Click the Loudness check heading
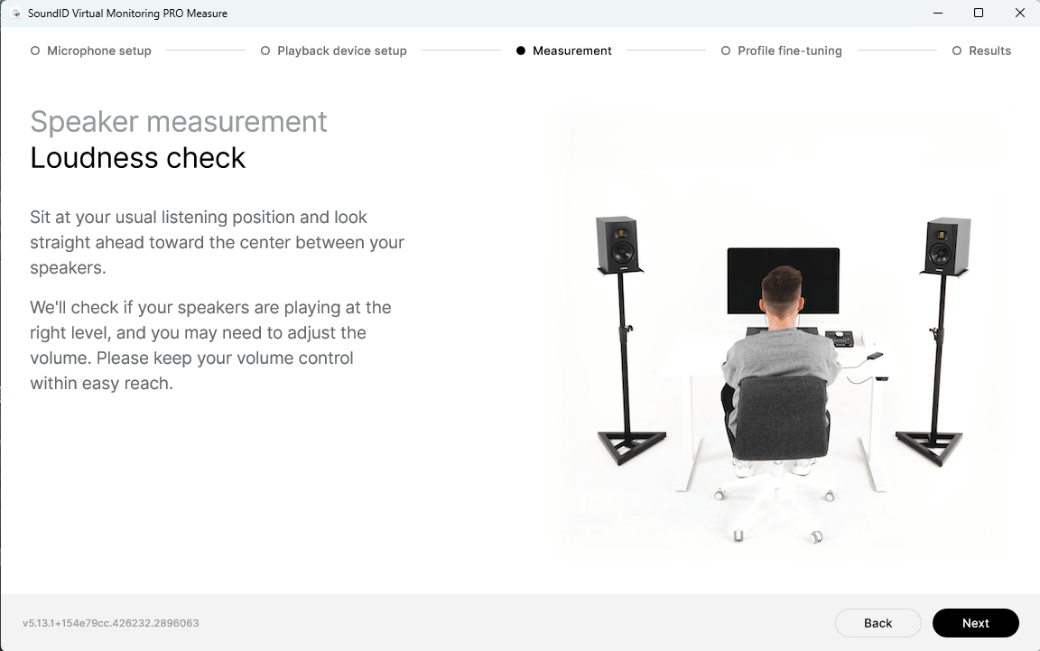Screen dimensions: 1040x651 (x=138, y=158)
